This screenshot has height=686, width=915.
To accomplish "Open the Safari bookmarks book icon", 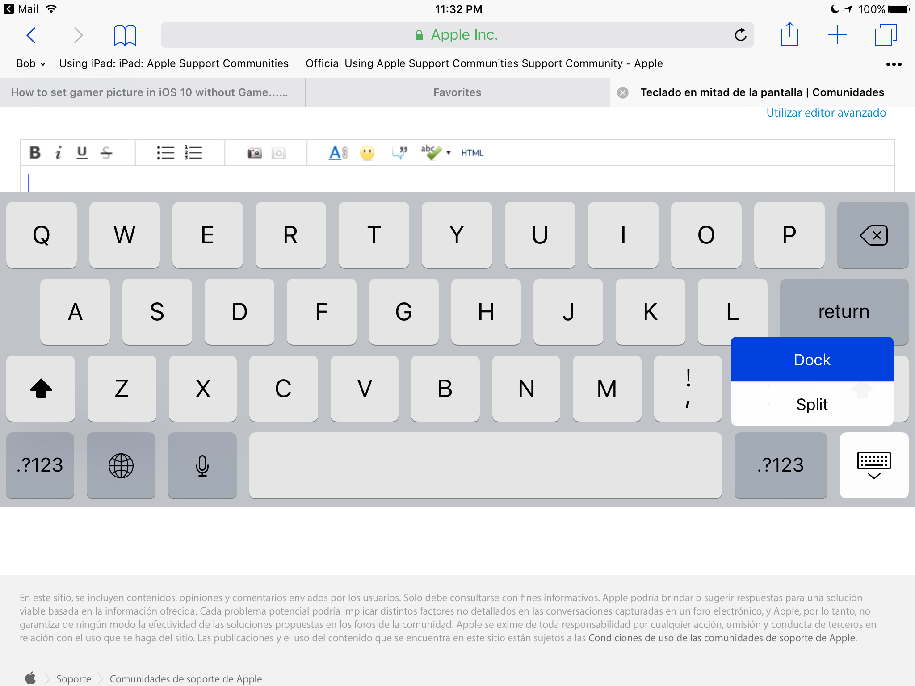I will [125, 35].
